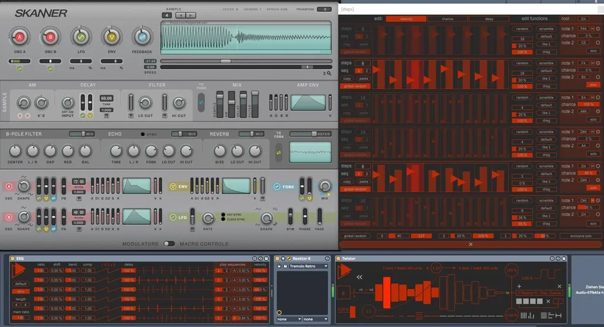The height and width of the screenshot is (327, 604).
Task: Click the blue Feedback knob icon
Action: point(141,37)
